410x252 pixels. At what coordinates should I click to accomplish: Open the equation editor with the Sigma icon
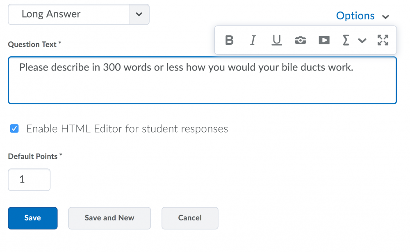click(x=346, y=40)
